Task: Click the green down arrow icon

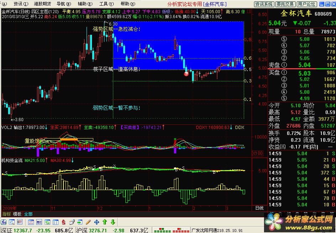Action: click(113, 222)
